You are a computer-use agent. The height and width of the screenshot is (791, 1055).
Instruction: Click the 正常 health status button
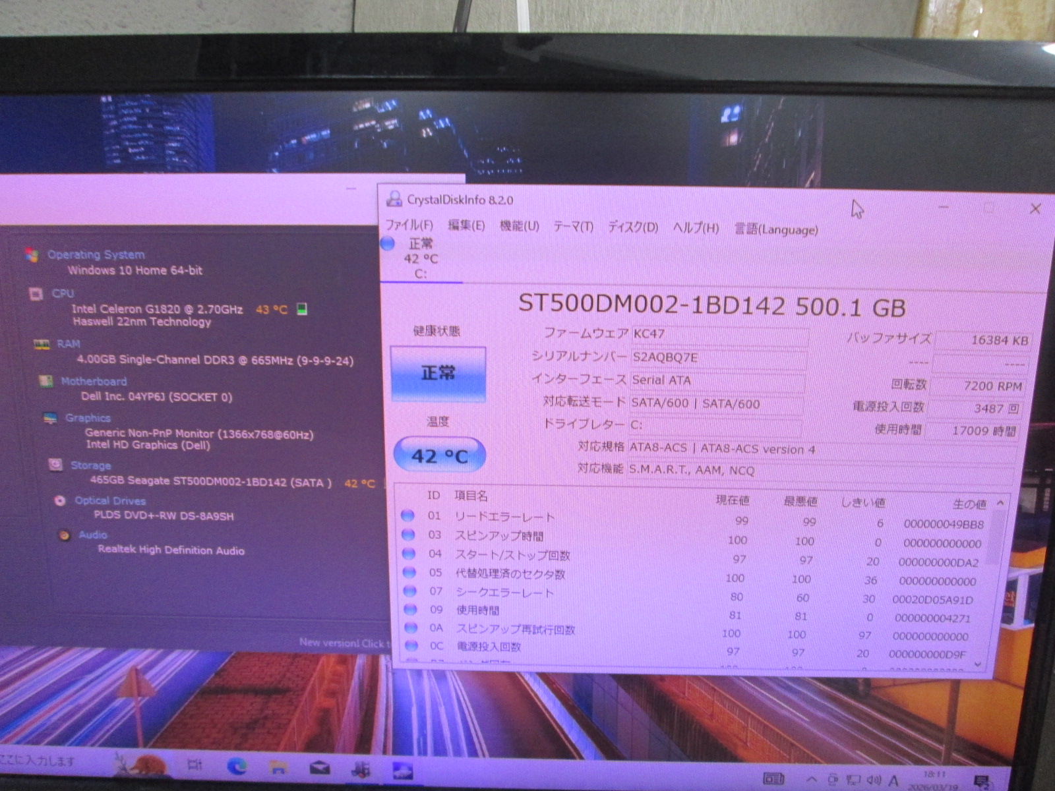(438, 374)
